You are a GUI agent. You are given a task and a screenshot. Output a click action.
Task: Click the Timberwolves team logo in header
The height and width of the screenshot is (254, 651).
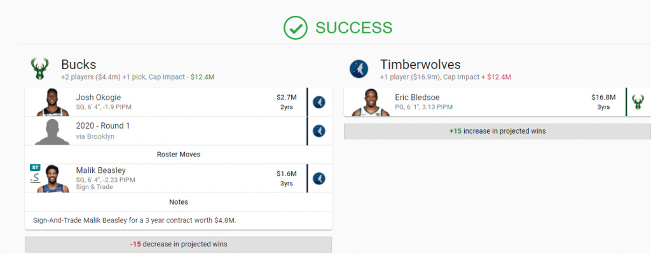359,68
